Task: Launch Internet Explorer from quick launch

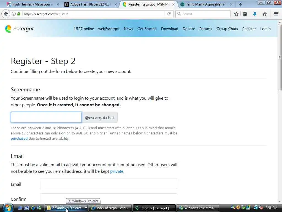Action: pos(33,208)
